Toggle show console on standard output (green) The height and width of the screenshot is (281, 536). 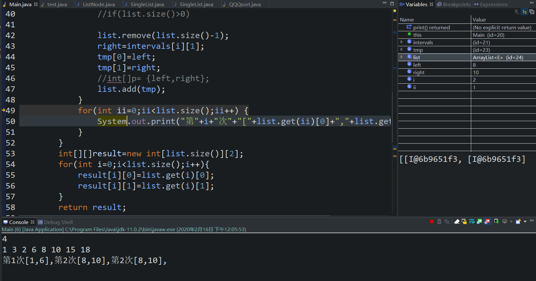pos(479,222)
